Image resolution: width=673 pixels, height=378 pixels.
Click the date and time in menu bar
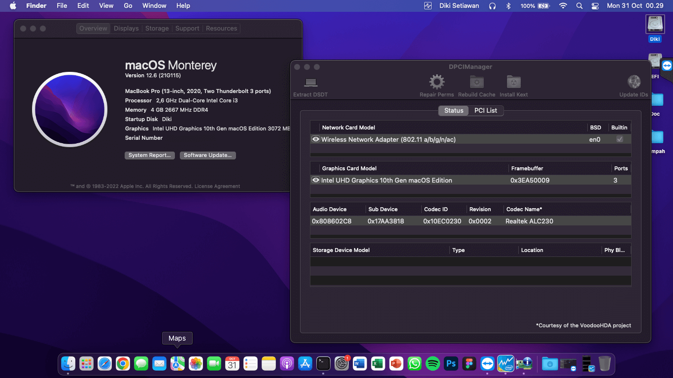635,6
